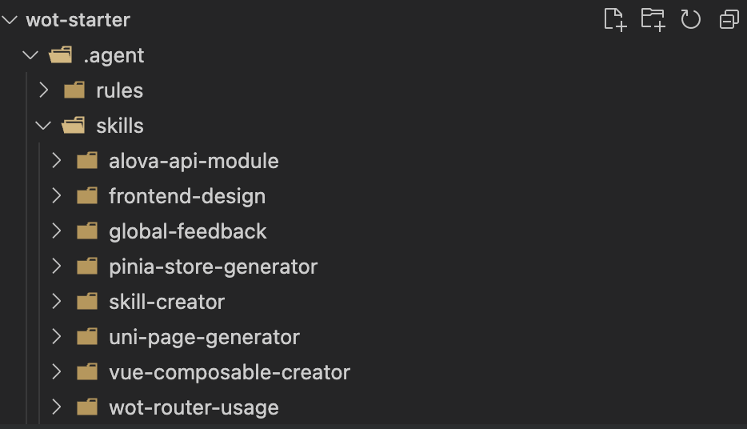
Task: Refresh the Explorer file tree
Action: (x=691, y=19)
